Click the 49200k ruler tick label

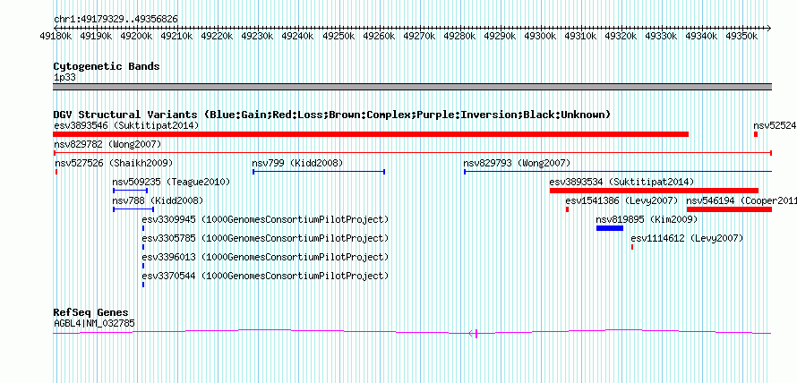pyautogui.click(x=136, y=36)
